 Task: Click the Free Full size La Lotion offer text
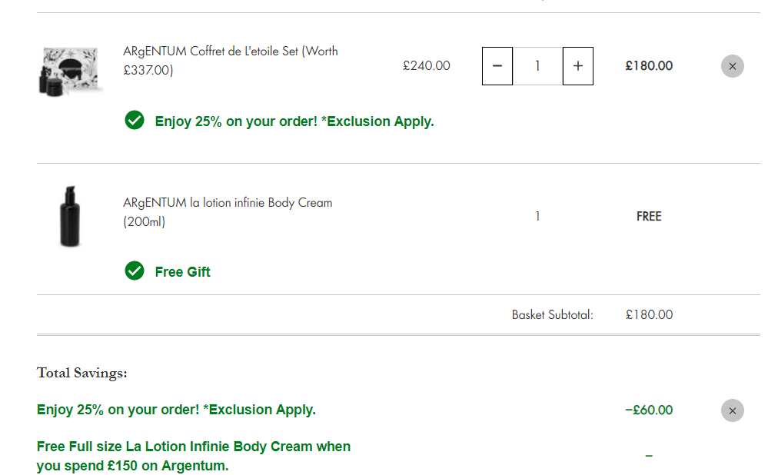pyautogui.click(x=194, y=456)
